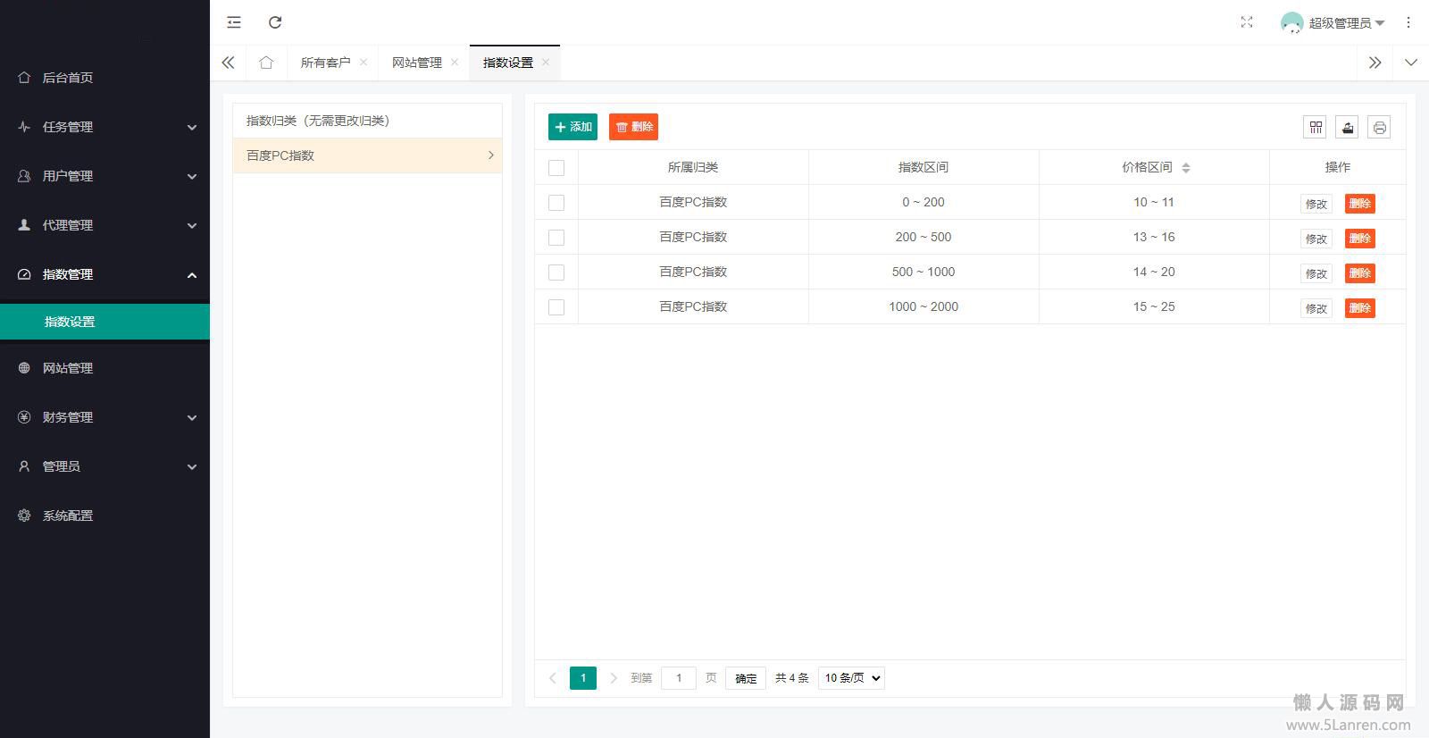Toggle the select-all checkbox in table header
This screenshot has height=738, width=1429.
pyautogui.click(x=556, y=168)
